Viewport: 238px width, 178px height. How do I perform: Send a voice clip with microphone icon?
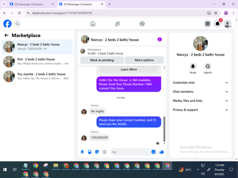pos(82,152)
